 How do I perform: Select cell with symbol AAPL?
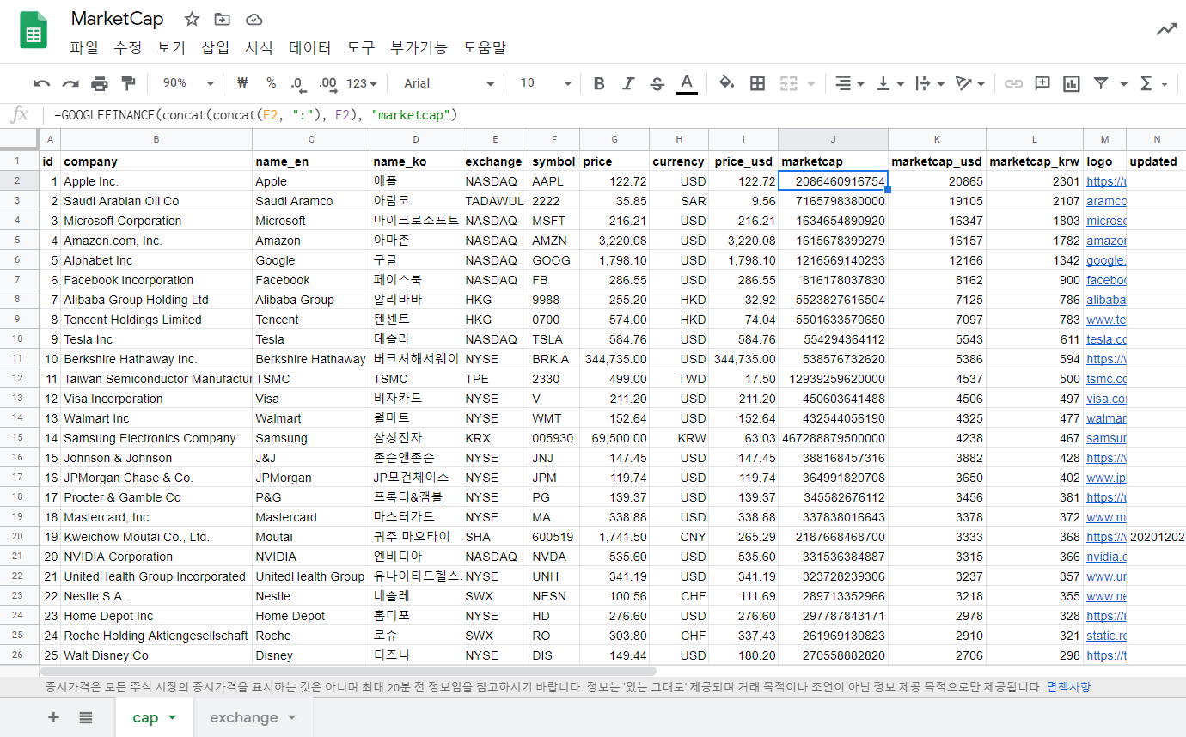(554, 181)
